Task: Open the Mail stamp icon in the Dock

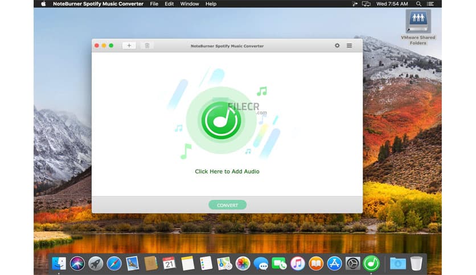Action: (x=132, y=264)
